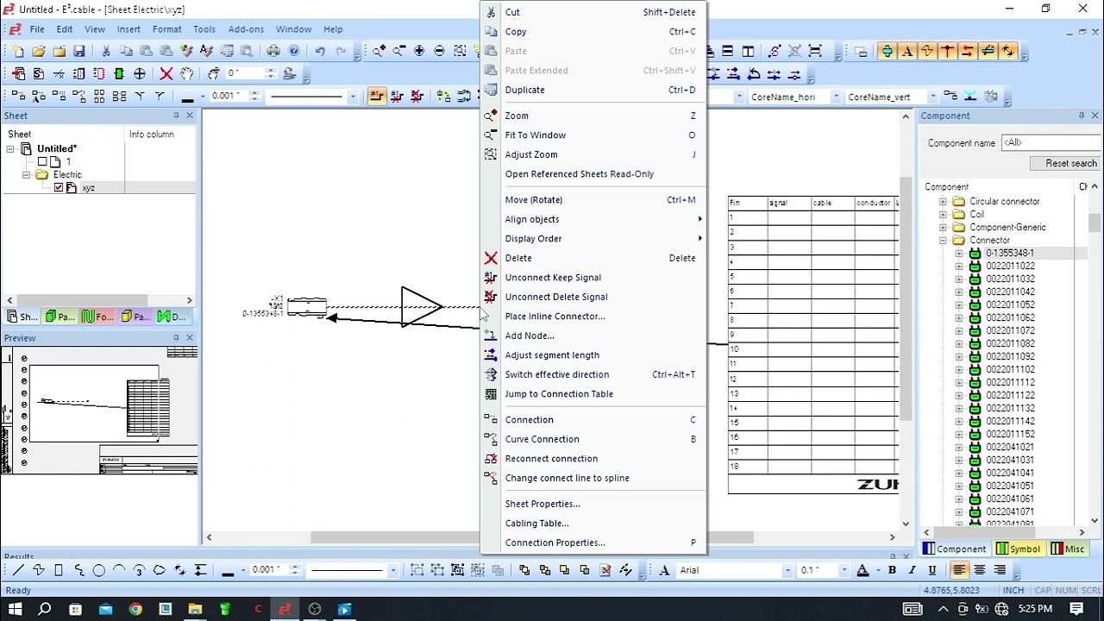Screen dimensions: 1104x621
Task: Open the Windows Start menu
Action: pos(16,609)
